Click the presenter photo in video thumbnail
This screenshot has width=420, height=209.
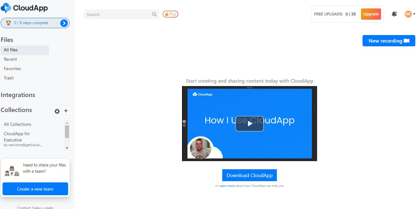[x=201, y=148]
